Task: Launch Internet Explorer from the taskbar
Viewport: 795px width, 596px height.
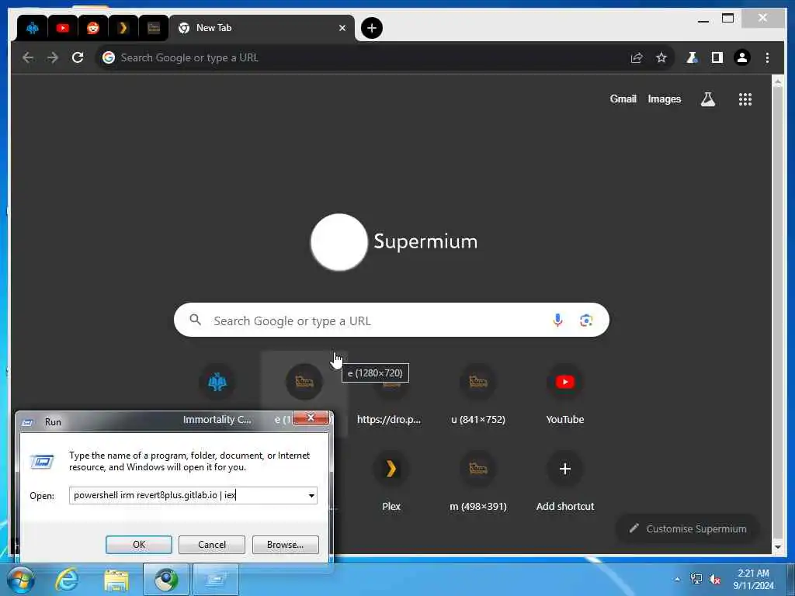Action: tap(67, 579)
